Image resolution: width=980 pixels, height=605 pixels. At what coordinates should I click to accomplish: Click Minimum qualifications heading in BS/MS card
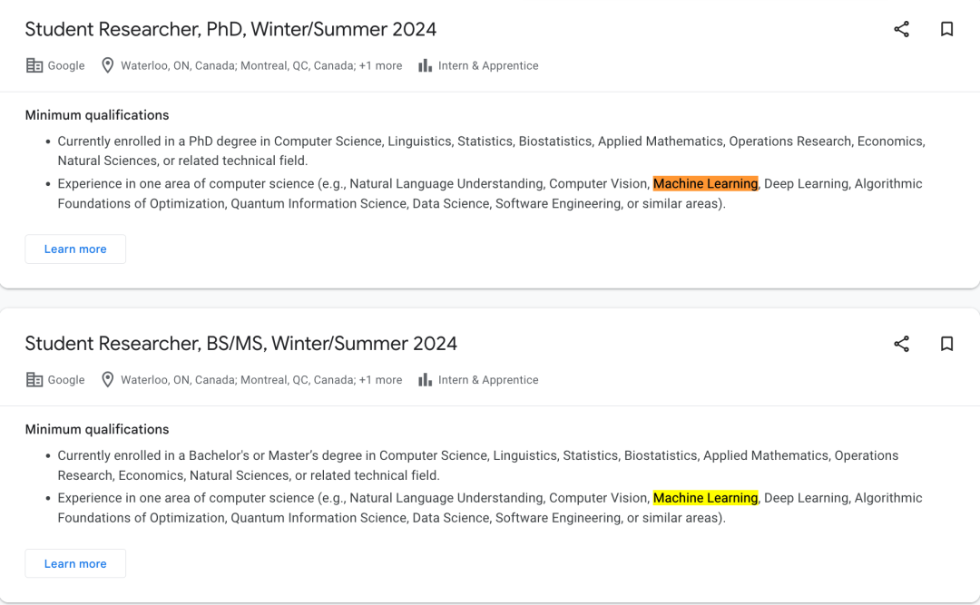[97, 429]
